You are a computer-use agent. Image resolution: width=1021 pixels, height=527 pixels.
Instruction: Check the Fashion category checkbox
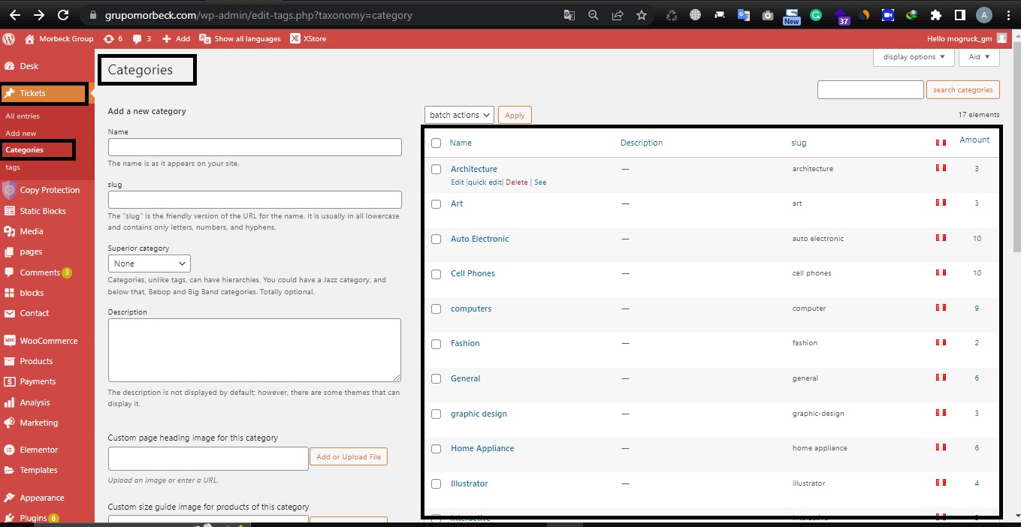pos(436,344)
